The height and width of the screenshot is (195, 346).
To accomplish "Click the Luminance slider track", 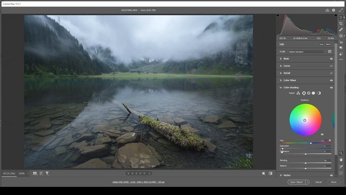I will 305,154.
